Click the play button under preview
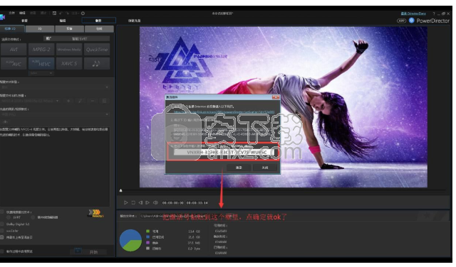Screen dimensions: 456x267 [x=125, y=202]
